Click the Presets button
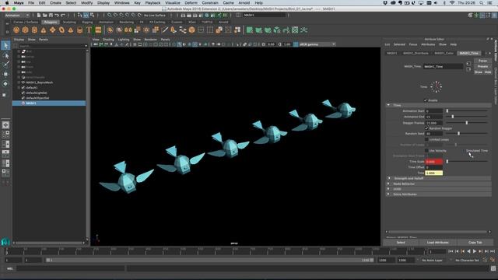This screenshot has height=280, width=498. (x=482, y=66)
